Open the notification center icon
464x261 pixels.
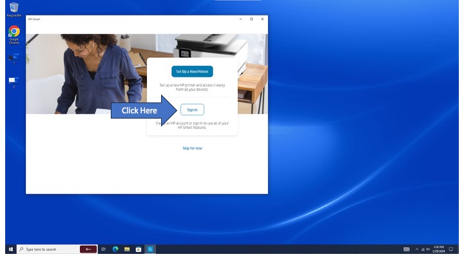[451, 249]
